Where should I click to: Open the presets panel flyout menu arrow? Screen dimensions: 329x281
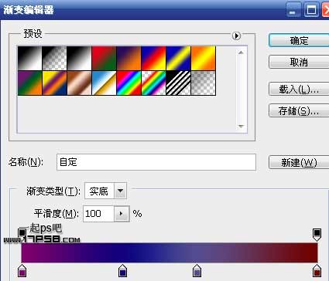pos(236,36)
